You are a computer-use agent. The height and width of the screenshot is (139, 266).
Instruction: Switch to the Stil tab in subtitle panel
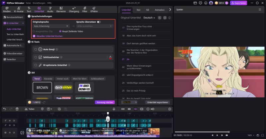click(x=147, y=10)
